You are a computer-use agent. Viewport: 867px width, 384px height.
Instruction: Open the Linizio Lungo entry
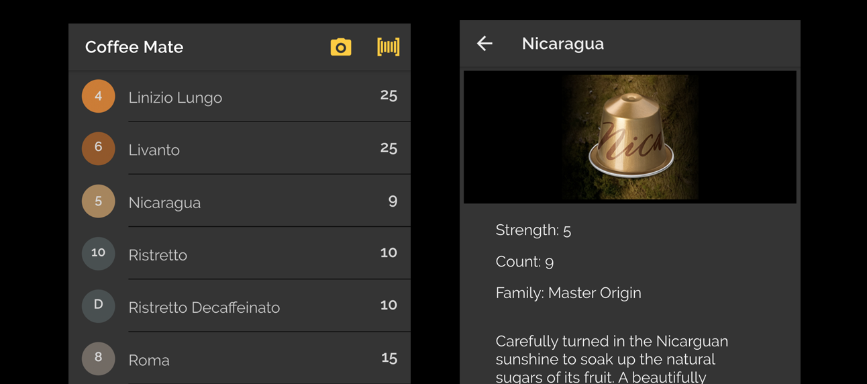click(240, 96)
